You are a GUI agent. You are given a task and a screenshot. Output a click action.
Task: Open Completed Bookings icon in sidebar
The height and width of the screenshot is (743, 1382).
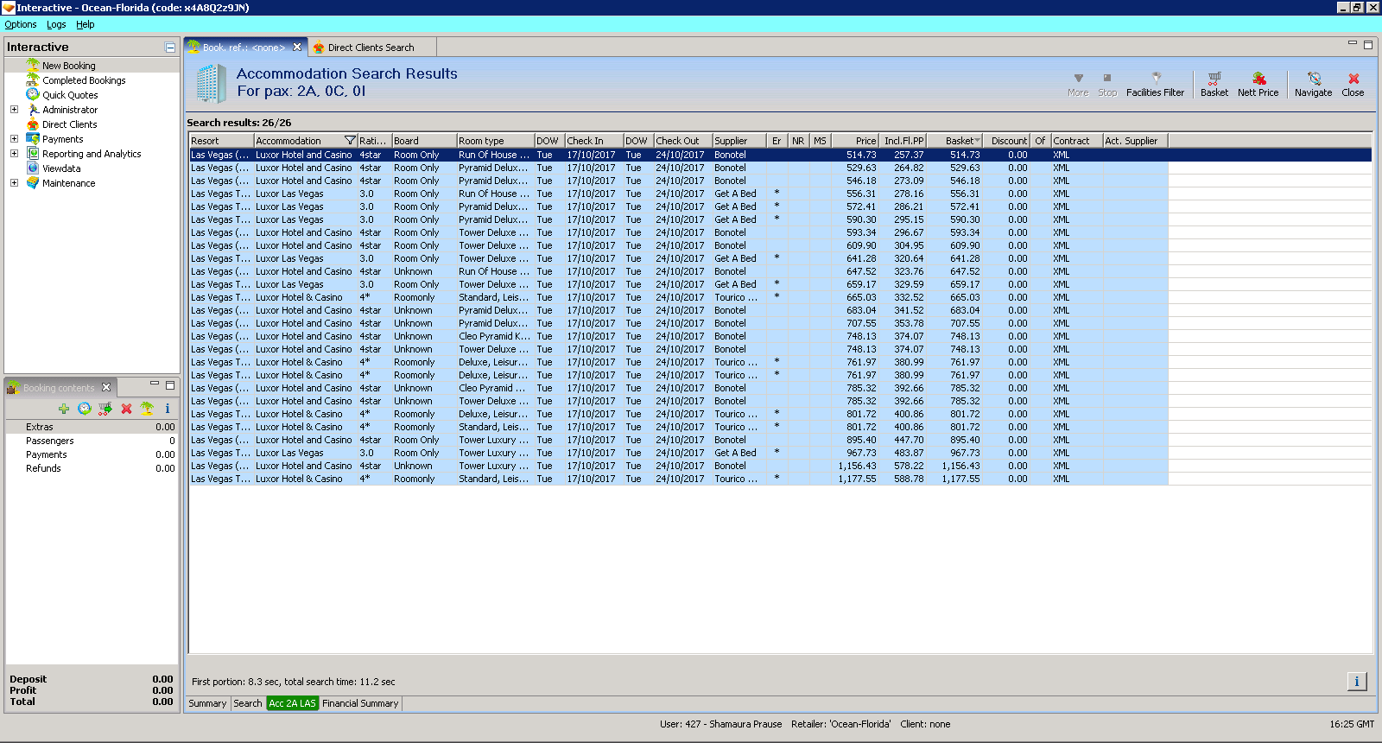point(33,79)
